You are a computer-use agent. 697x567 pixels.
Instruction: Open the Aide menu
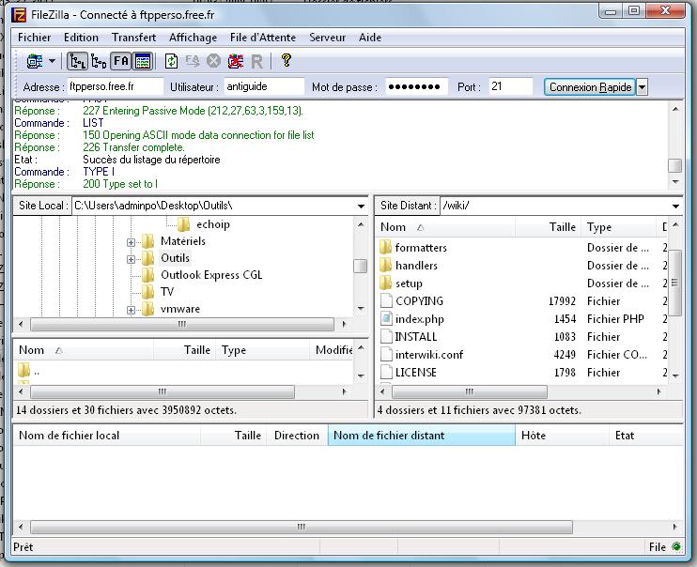click(x=370, y=38)
